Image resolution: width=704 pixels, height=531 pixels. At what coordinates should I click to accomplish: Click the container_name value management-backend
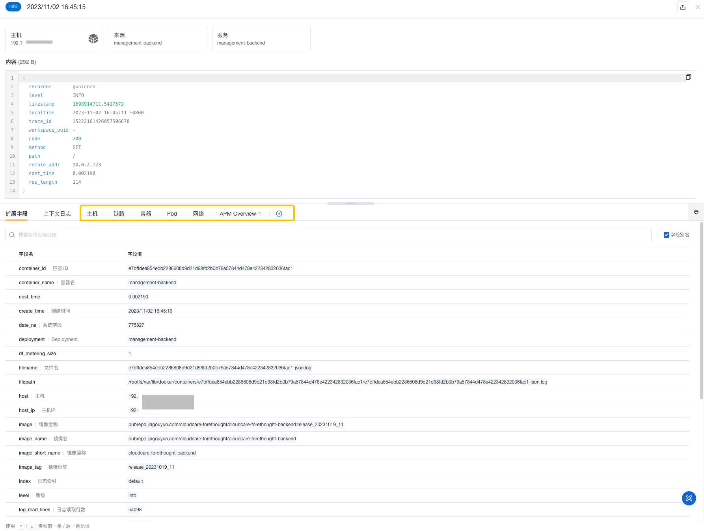(x=152, y=283)
